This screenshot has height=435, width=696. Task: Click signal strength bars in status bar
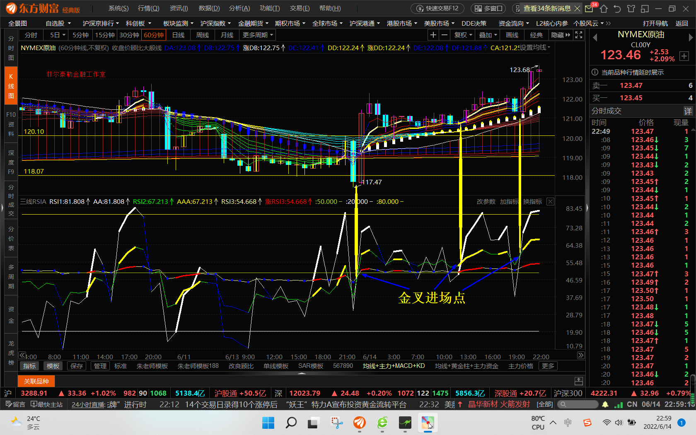[x=619, y=404]
